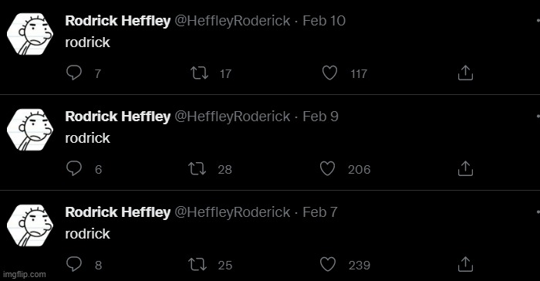The height and width of the screenshot is (281, 540).
Task: Retweet the Feb 9 tweet
Action: [x=197, y=169]
